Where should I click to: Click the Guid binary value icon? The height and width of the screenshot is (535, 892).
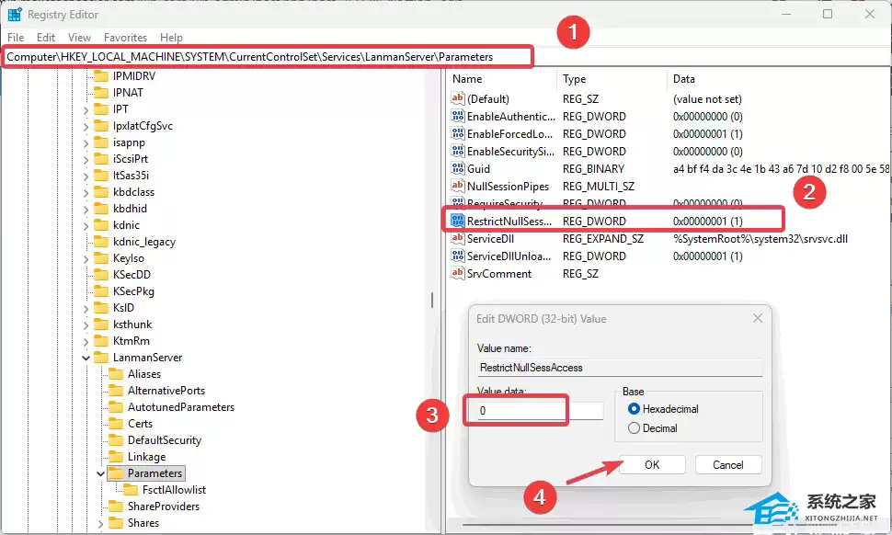point(458,169)
